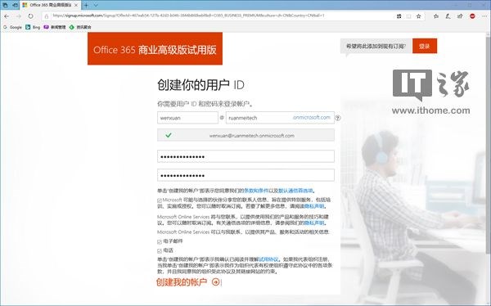The image size is (491, 306).
Task: Toggle the 电话 checkbox
Action: [160, 251]
